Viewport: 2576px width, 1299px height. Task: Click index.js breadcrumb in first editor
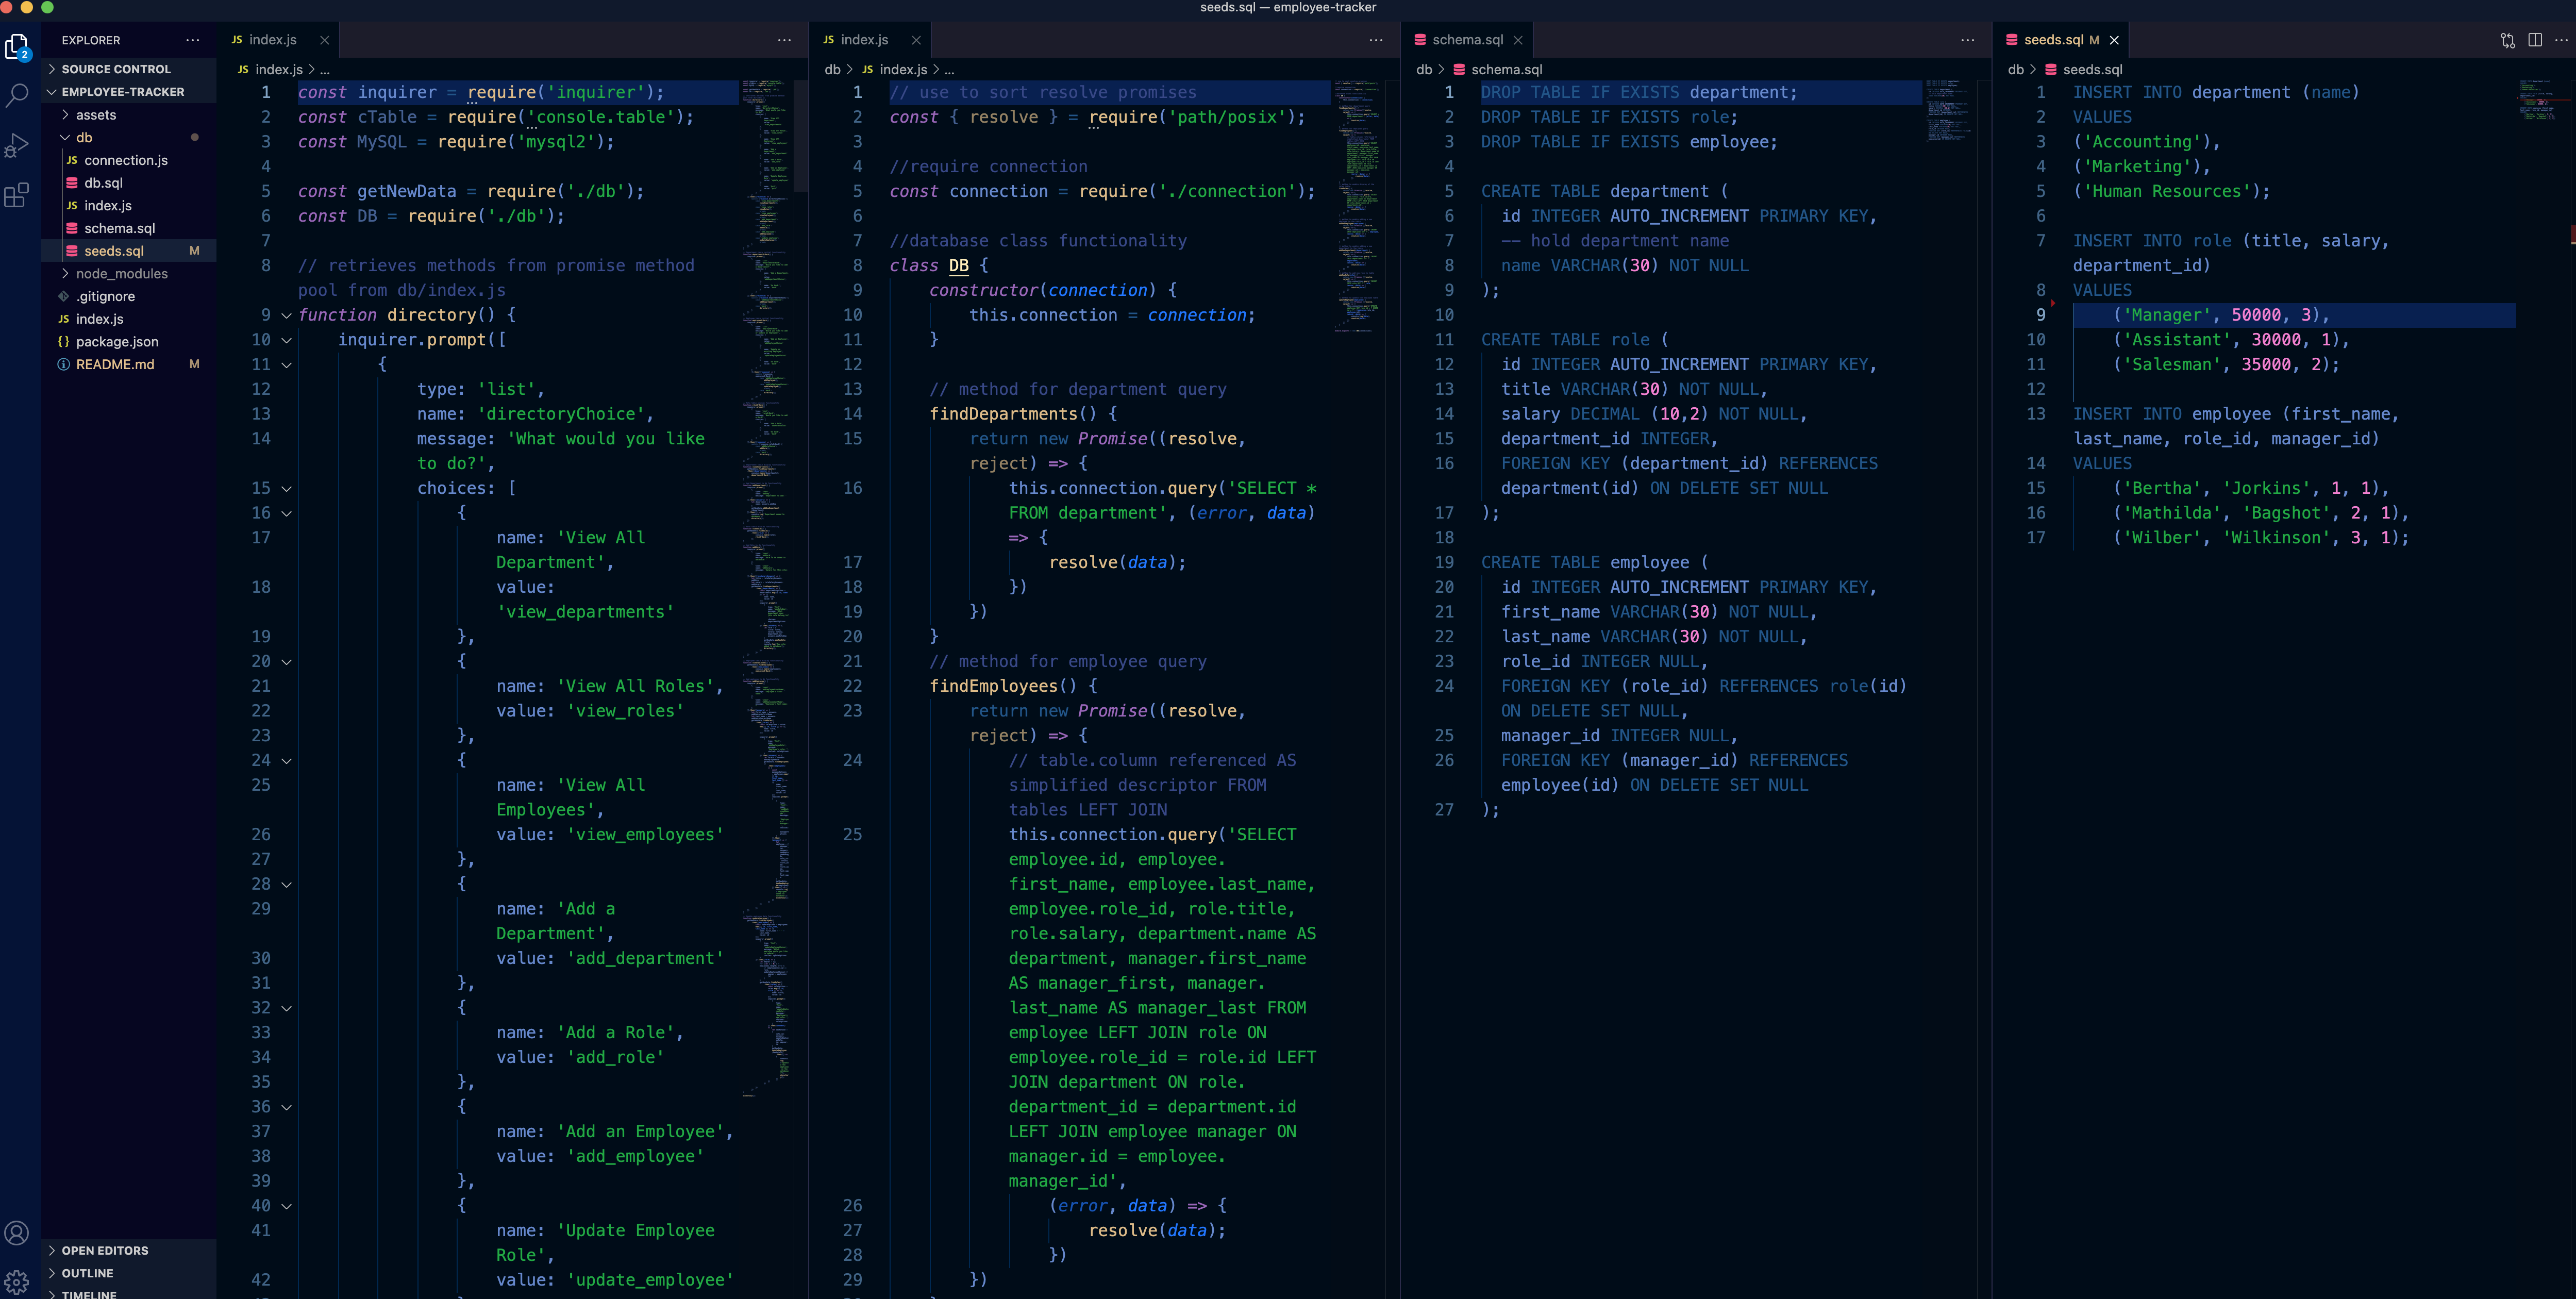tap(279, 70)
